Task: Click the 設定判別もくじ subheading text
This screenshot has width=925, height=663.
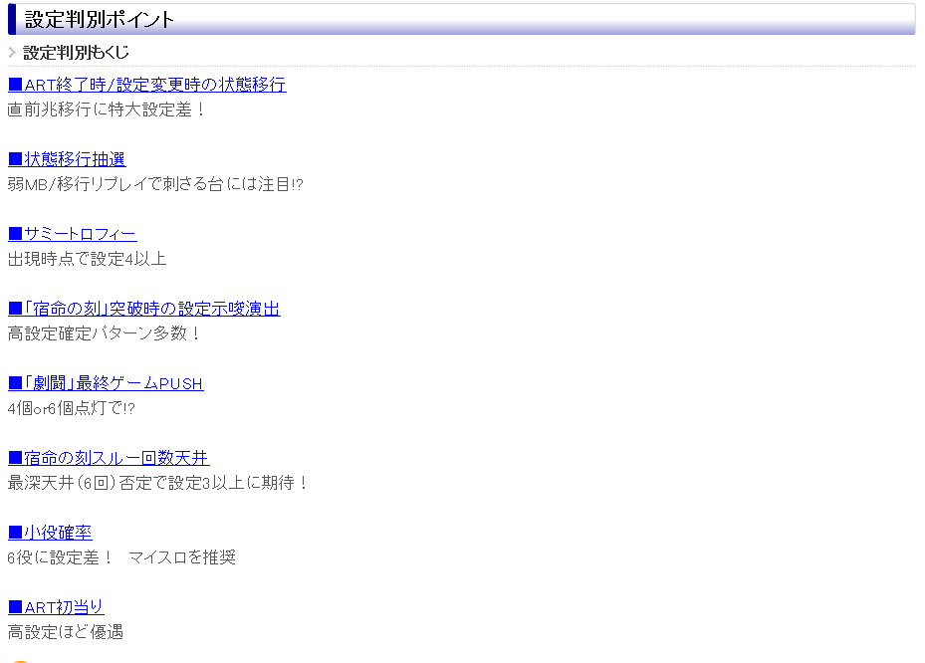Action: coord(76,53)
